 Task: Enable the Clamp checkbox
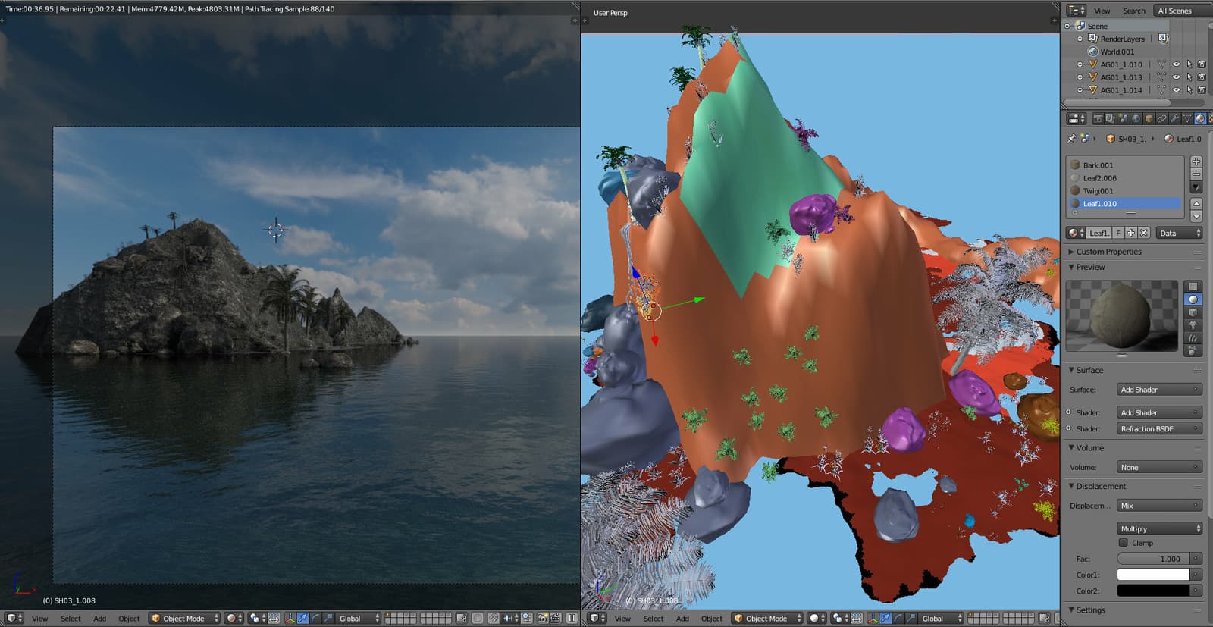click(1124, 543)
